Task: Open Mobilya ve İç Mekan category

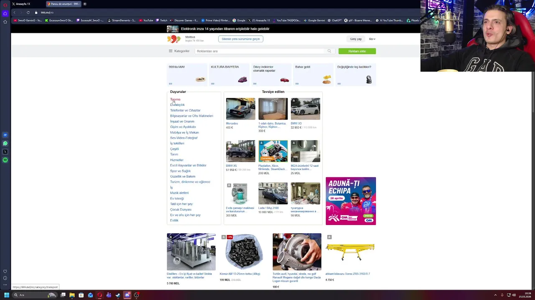Action: 184,132
